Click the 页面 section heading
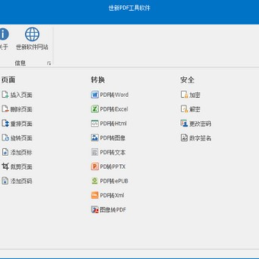This screenshot has height=259, width=259. [x=9, y=80]
